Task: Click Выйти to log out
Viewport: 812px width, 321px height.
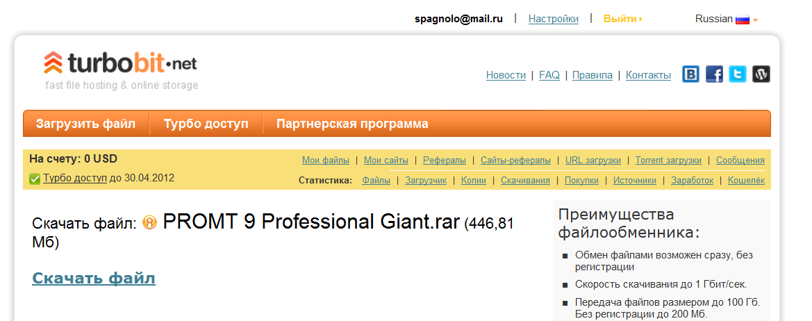Action: (x=622, y=19)
